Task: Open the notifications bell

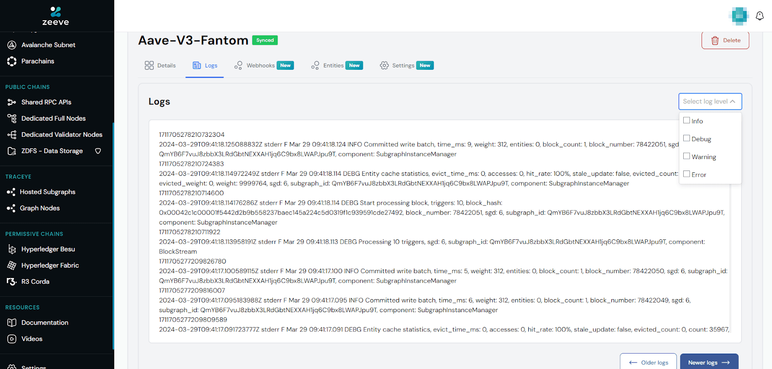Action: 759,16
